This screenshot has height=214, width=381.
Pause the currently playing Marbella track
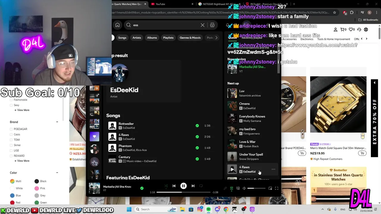183,186
